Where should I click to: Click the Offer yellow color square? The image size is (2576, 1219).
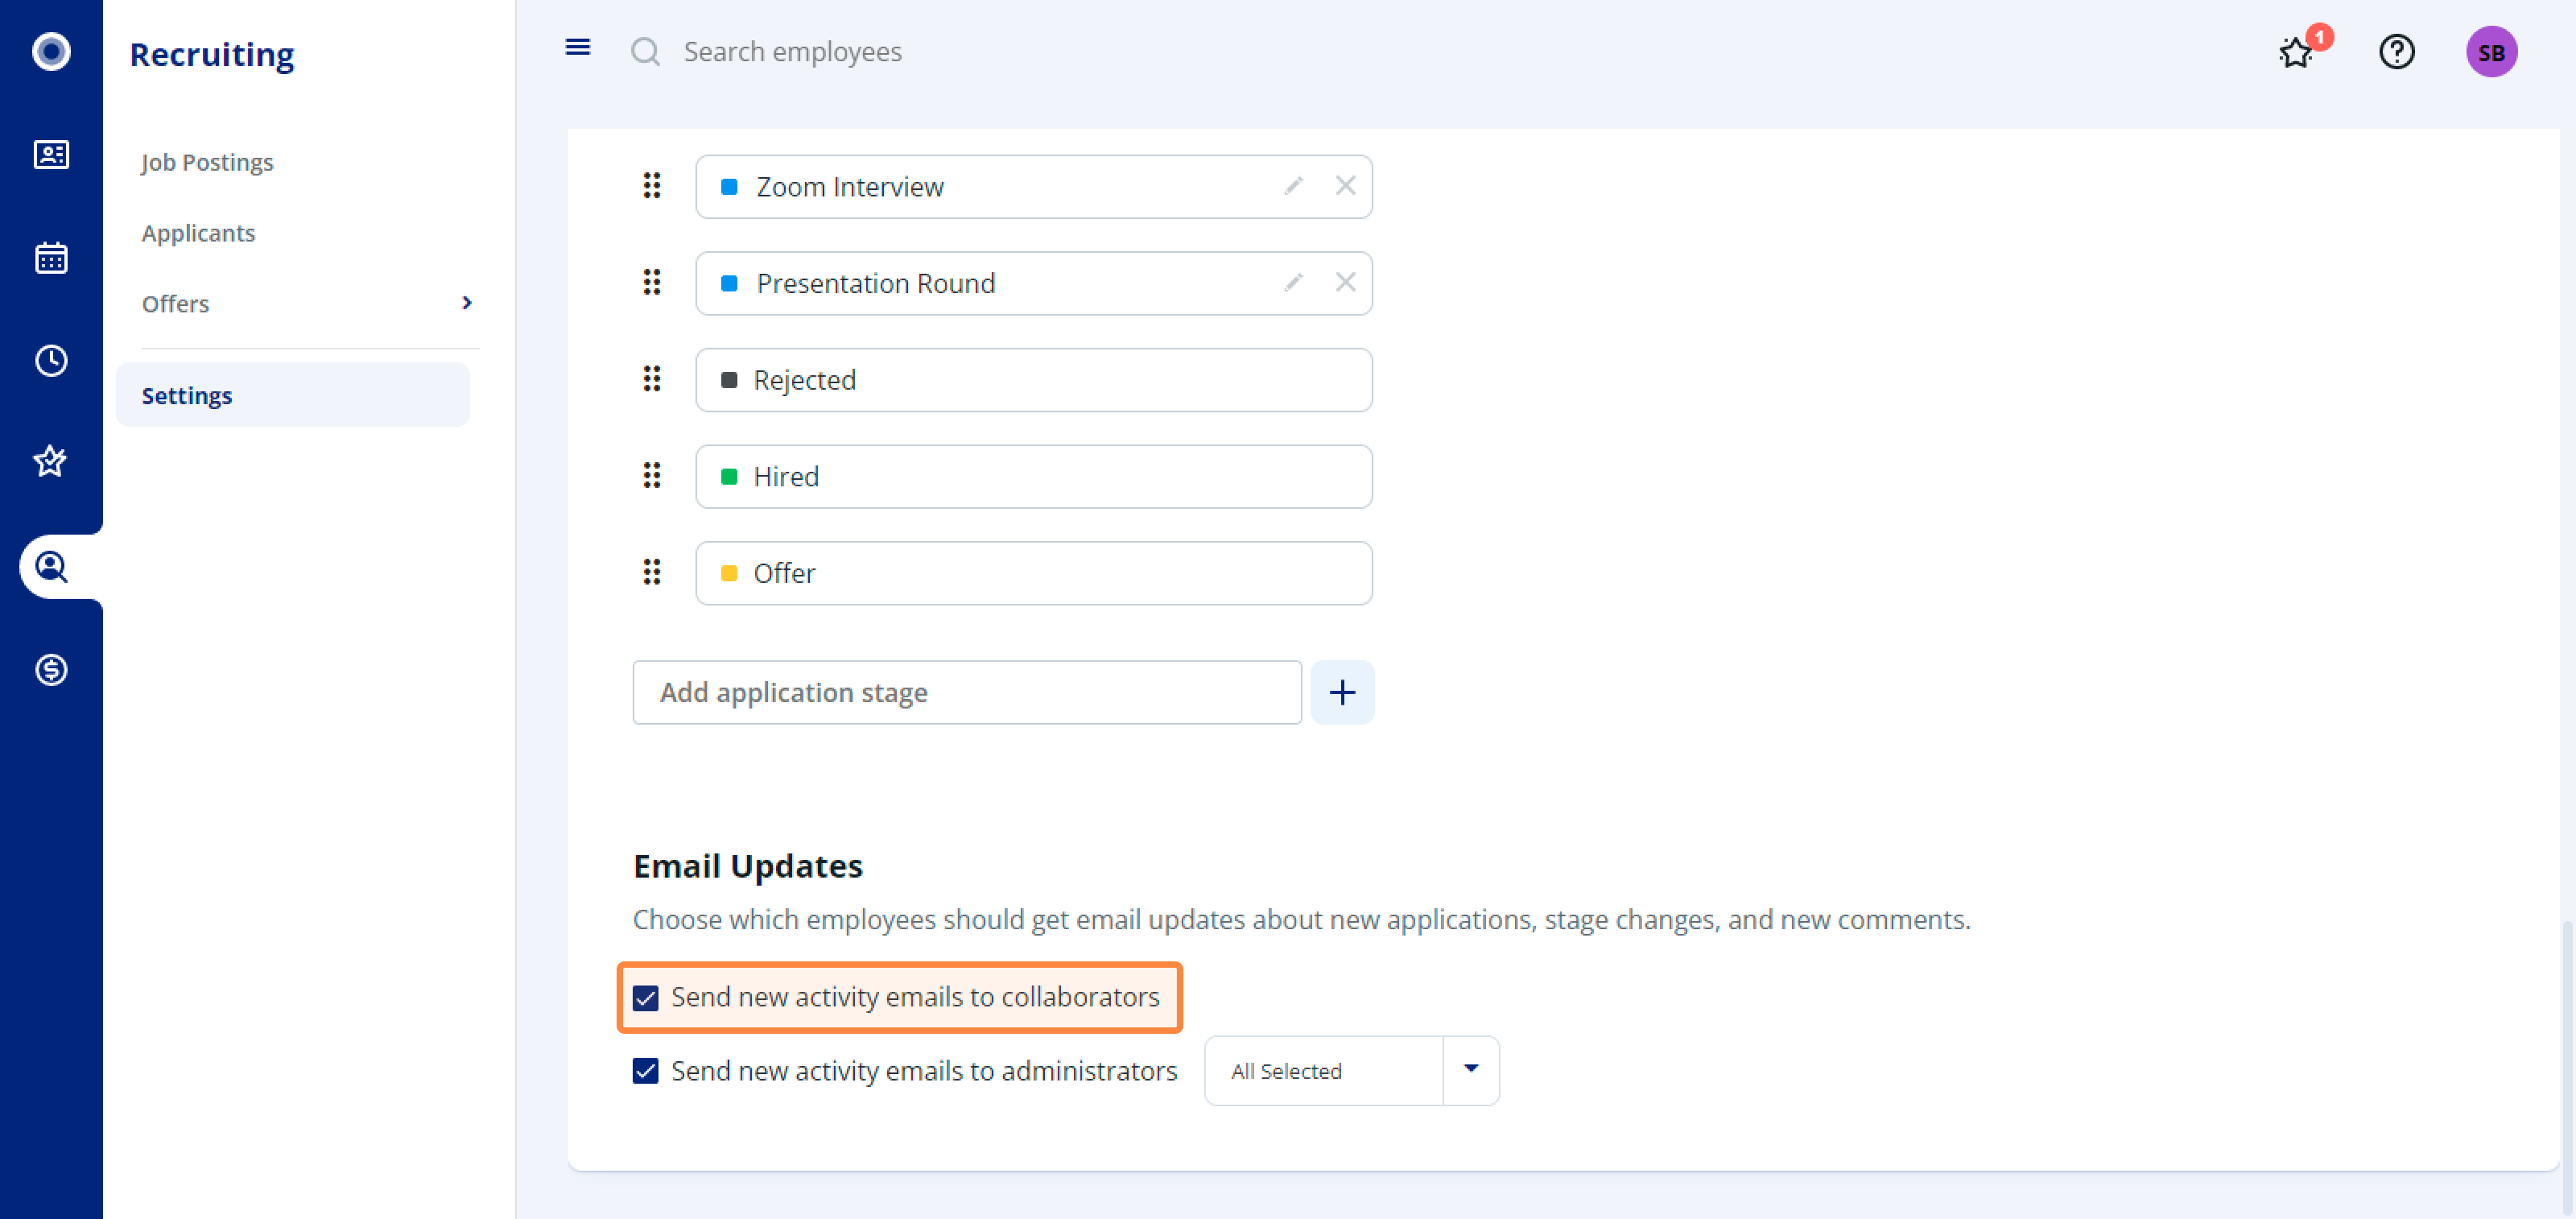(729, 573)
